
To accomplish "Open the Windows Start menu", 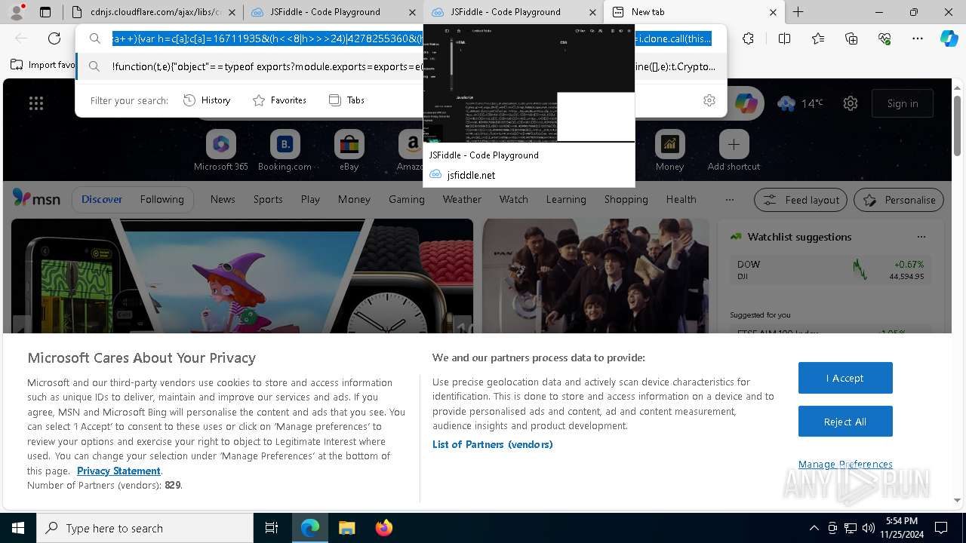I will tap(18, 528).
